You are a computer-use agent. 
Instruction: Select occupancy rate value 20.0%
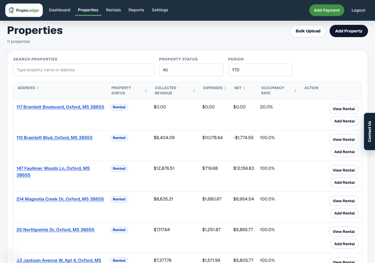(267, 107)
